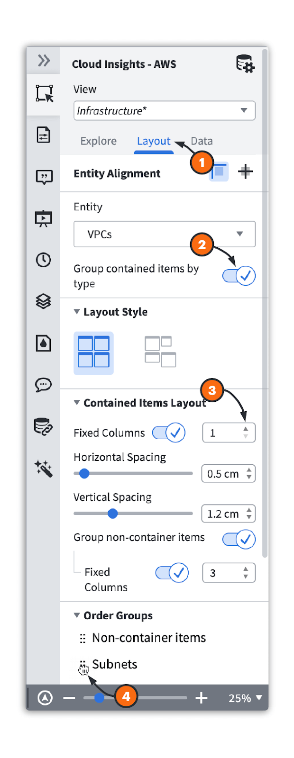This screenshot has height=758, width=294.
Task: Open the magic wand sidebar icon
Action: (44, 469)
